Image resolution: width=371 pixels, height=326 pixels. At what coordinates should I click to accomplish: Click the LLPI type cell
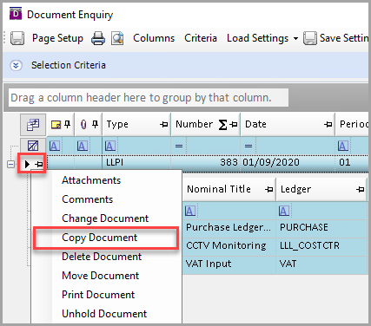tap(136, 162)
